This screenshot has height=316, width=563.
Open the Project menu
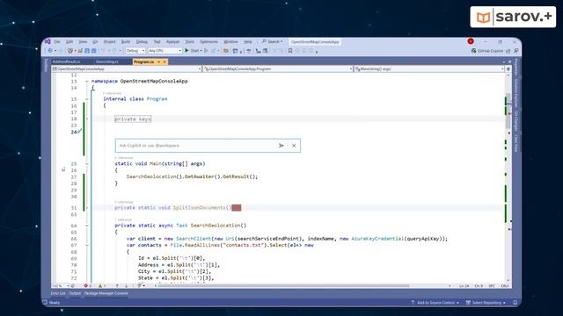pos(109,41)
